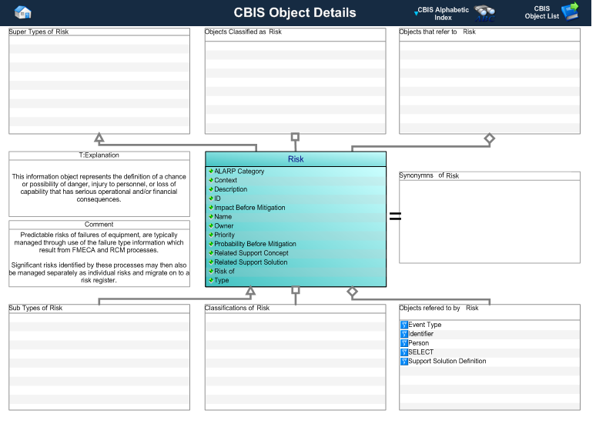
Task: Click the bullet next to Related Support Concept
Action: click(211, 253)
